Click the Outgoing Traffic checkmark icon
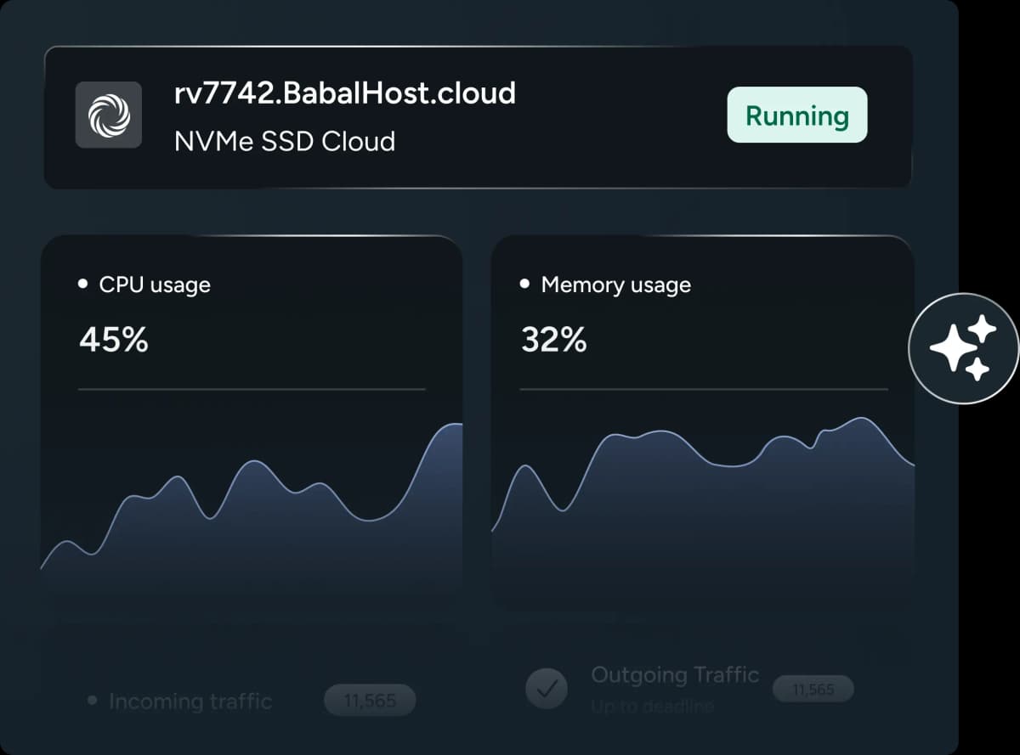The width and height of the screenshot is (1020, 755). (546, 689)
